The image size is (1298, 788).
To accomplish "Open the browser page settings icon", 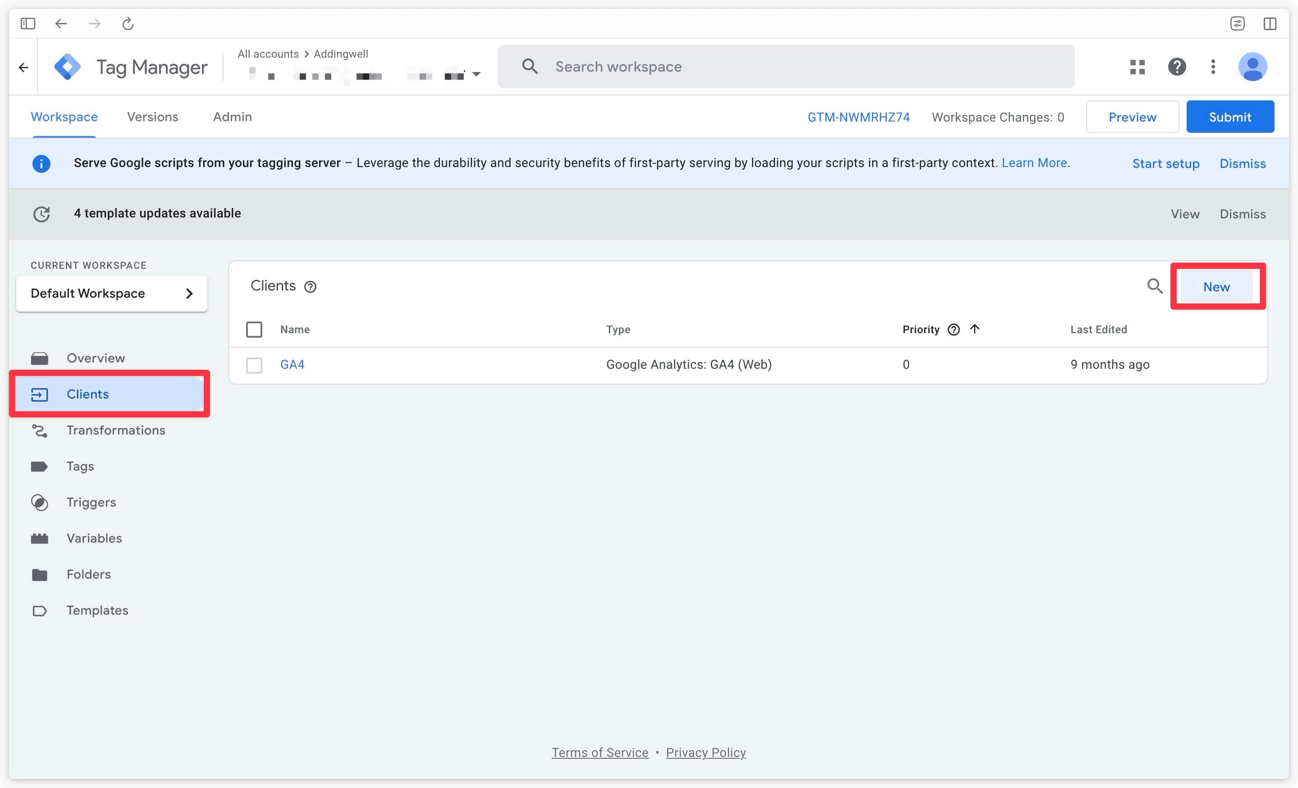I will 1238,24.
